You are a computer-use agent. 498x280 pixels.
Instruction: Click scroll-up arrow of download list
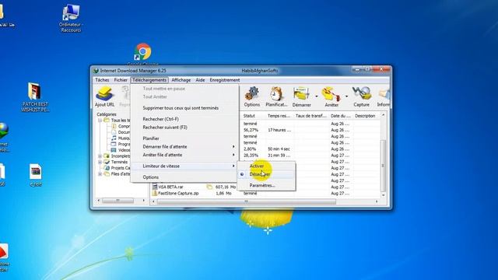click(383, 115)
